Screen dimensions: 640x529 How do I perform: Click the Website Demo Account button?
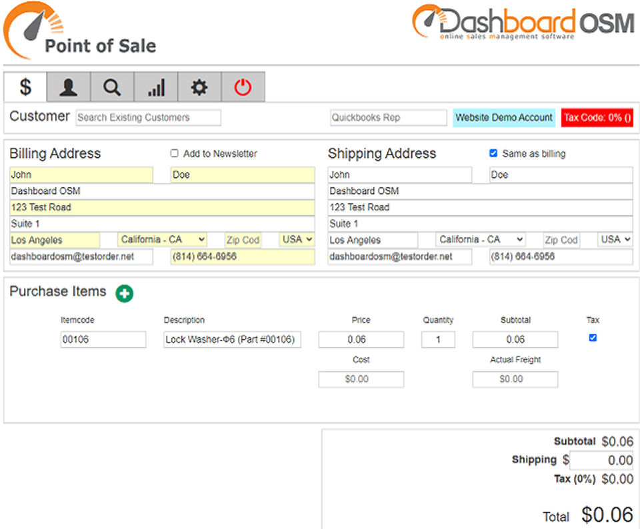(x=504, y=117)
